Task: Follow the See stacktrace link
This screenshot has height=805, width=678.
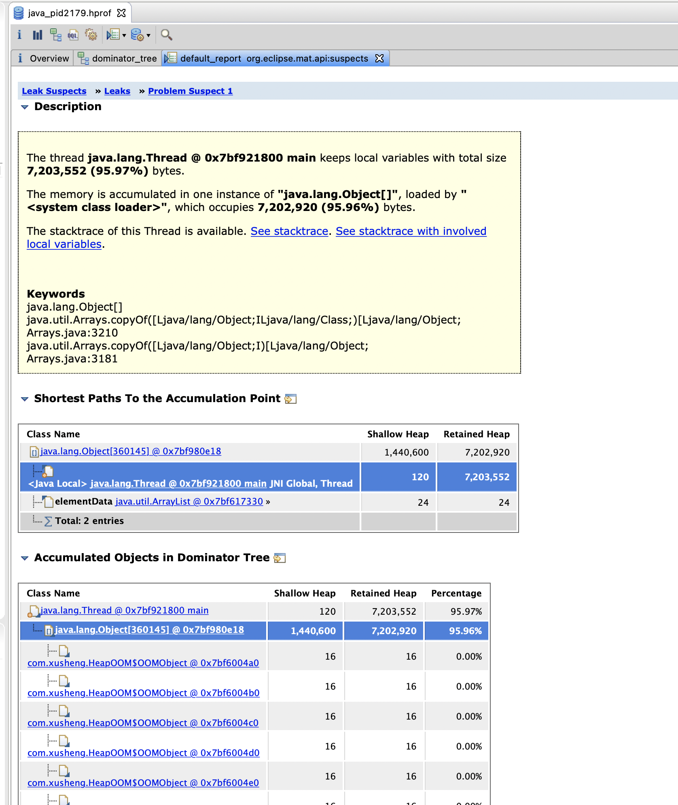Action: (x=289, y=231)
